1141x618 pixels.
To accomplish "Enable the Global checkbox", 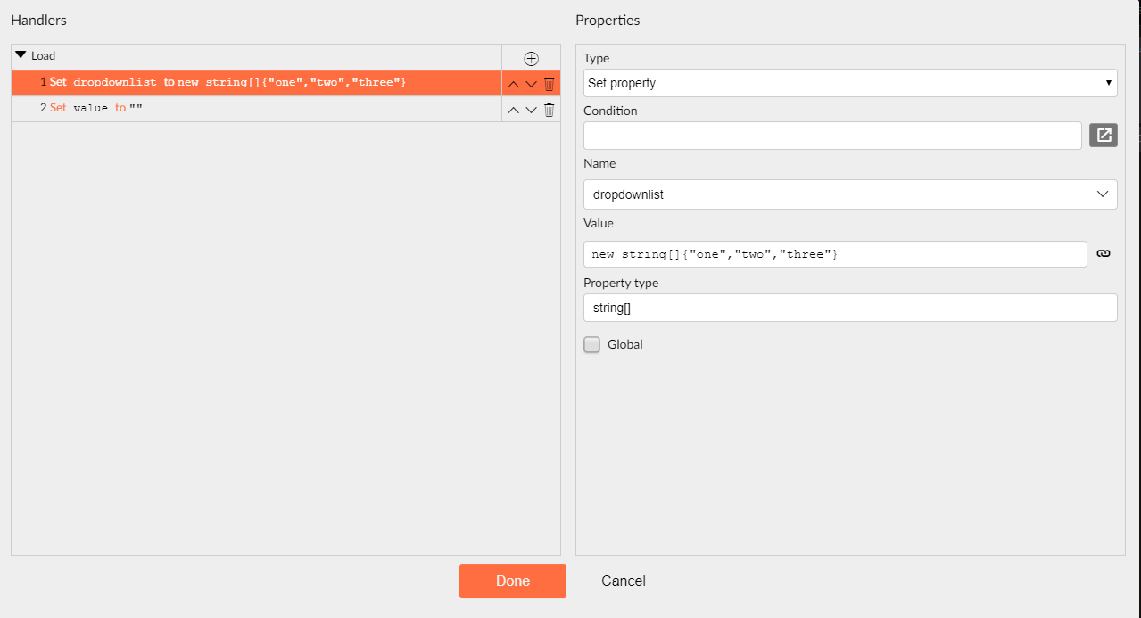I will point(591,344).
